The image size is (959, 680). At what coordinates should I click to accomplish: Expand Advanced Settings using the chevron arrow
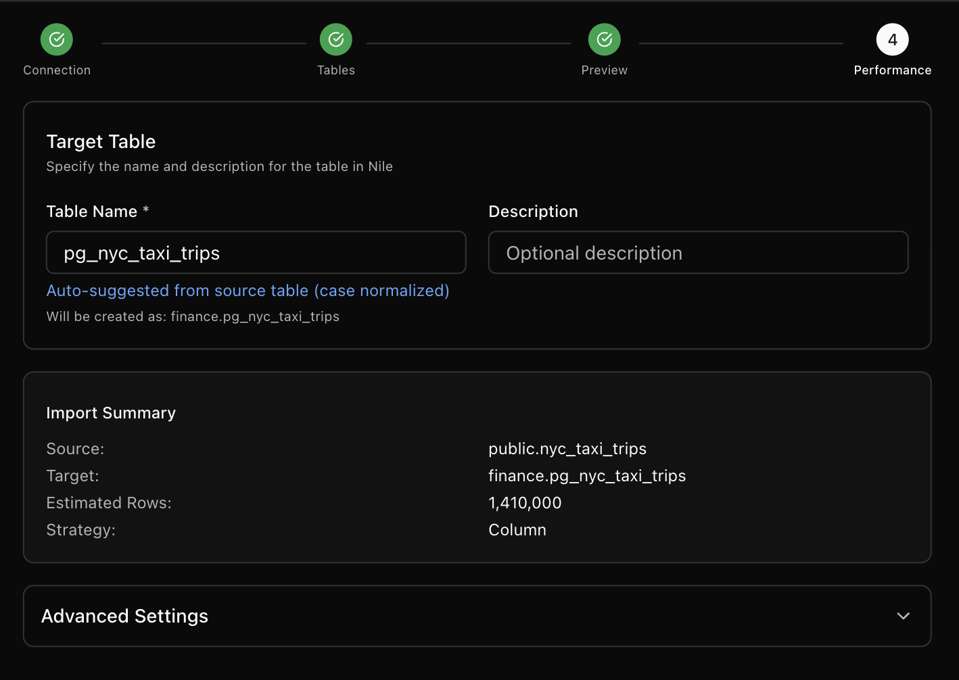[903, 616]
